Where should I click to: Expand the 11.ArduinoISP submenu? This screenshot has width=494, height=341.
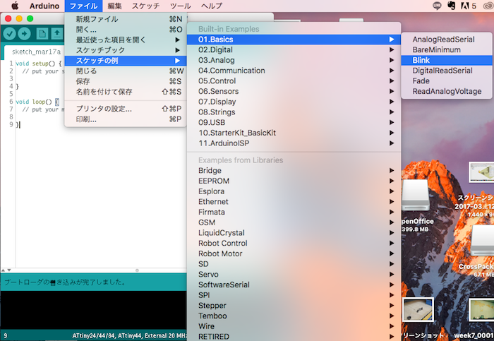[294, 143]
